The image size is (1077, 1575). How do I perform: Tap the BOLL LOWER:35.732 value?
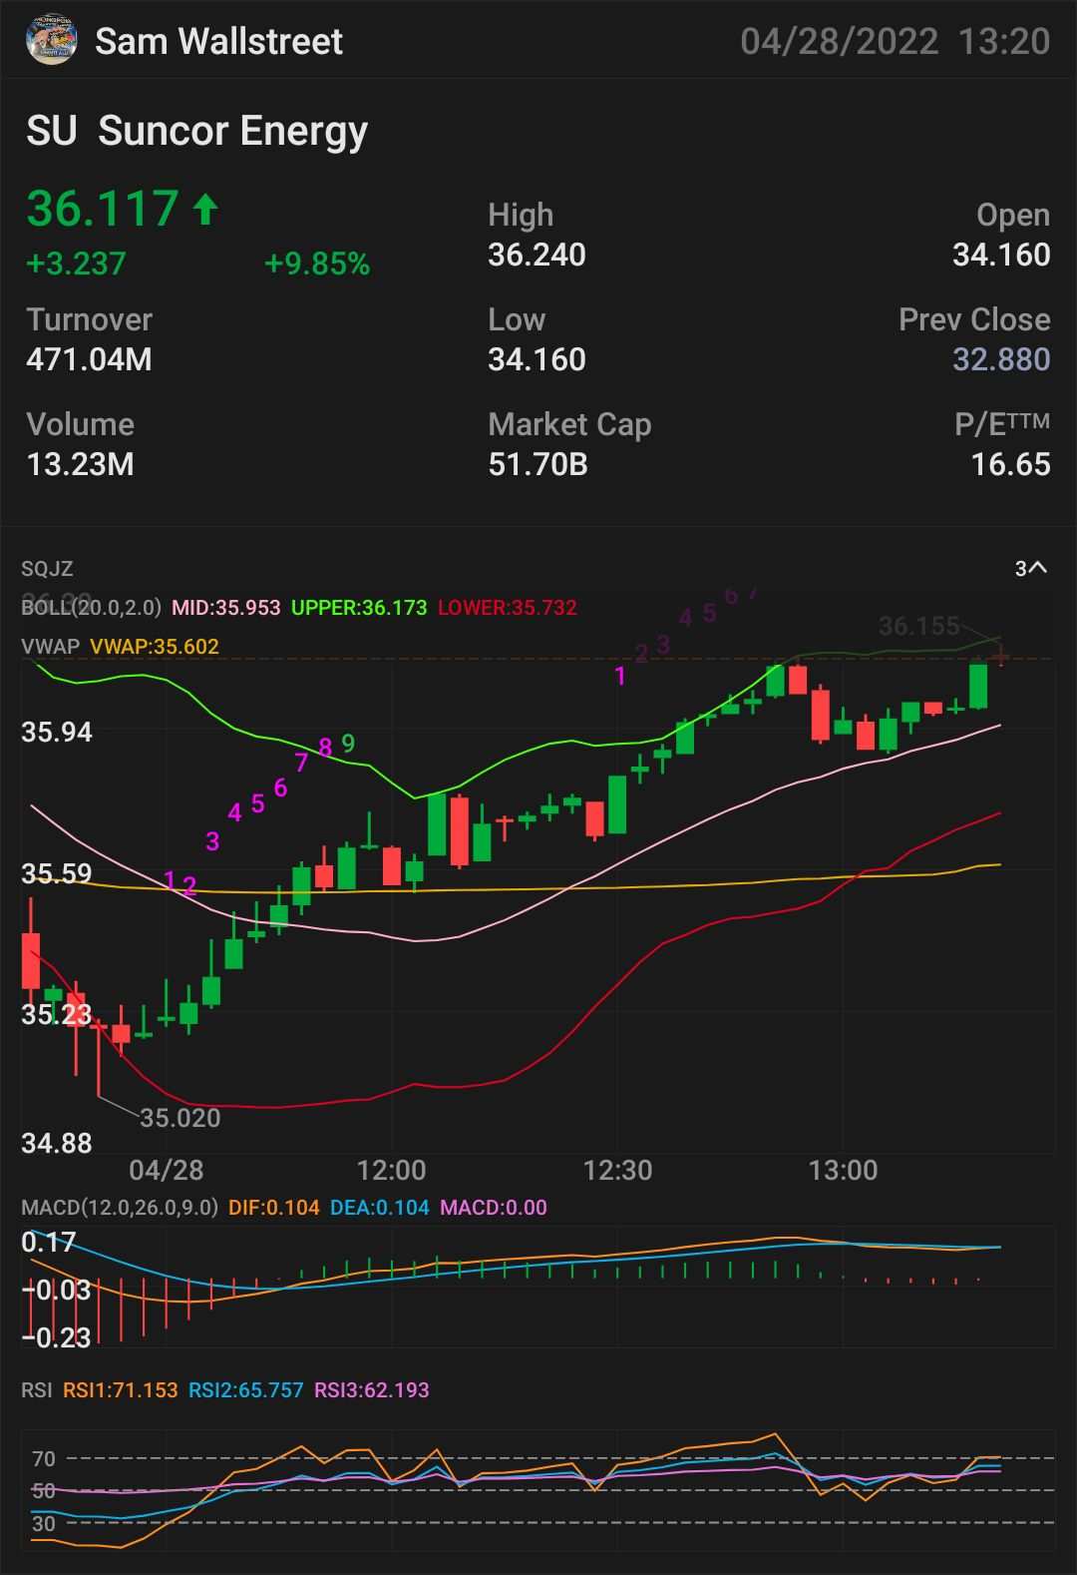pyautogui.click(x=508, y=607)
